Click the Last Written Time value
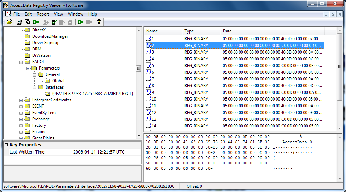346x192 pixels. [99, 152]
